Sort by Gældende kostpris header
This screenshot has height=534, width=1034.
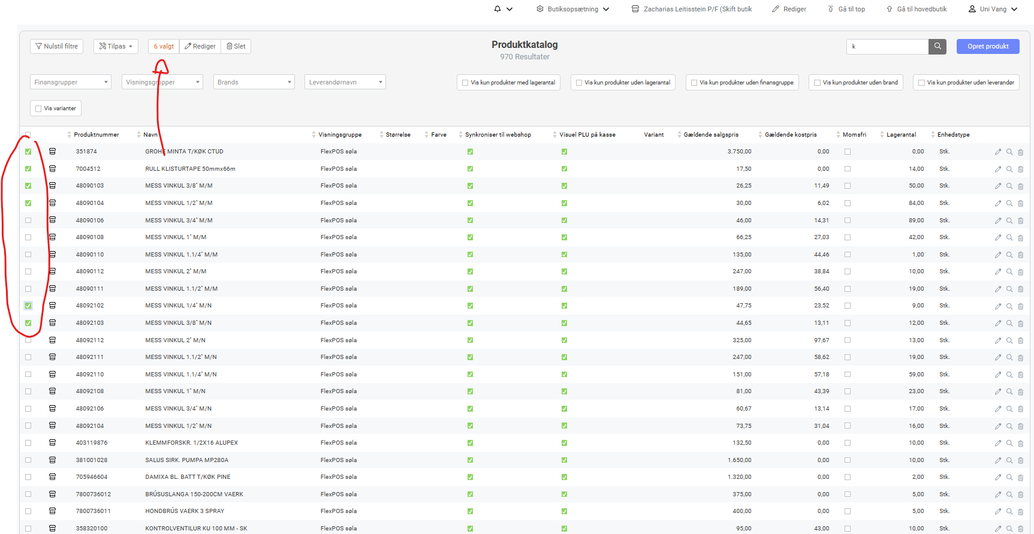point(791,135)
